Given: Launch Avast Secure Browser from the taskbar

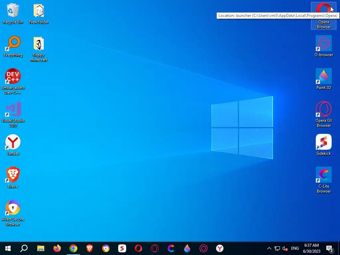Looking at the screenshot, I should (106, 248).
